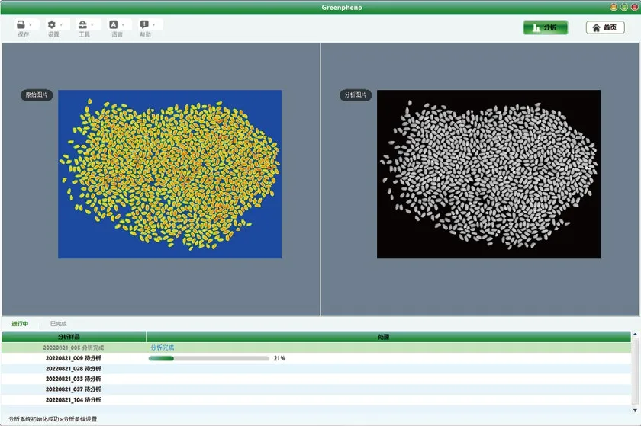Click the 21% analysis progress bar

(x=208, y=358)
